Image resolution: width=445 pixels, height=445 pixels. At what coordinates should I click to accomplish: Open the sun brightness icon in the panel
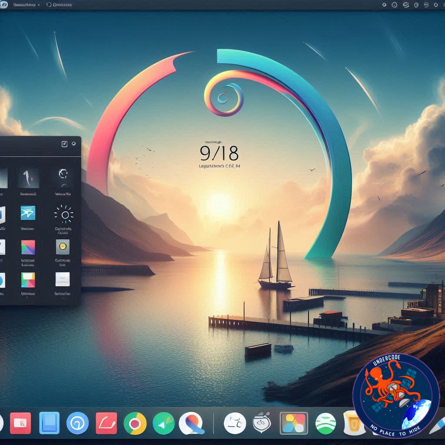tap(63, 215)
